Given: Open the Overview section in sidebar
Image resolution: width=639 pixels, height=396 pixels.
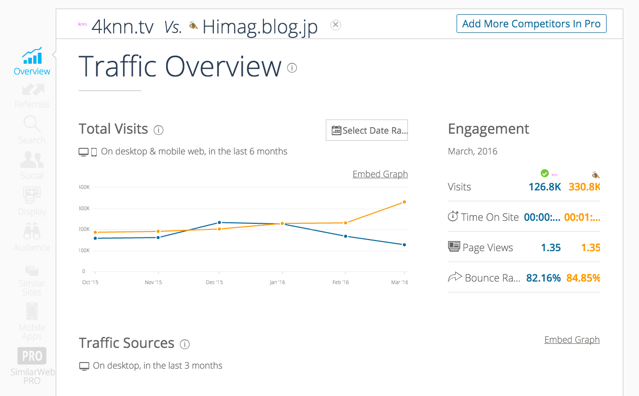Looking at the screenshot, I should pyautogui.click(x=32, y=61).
